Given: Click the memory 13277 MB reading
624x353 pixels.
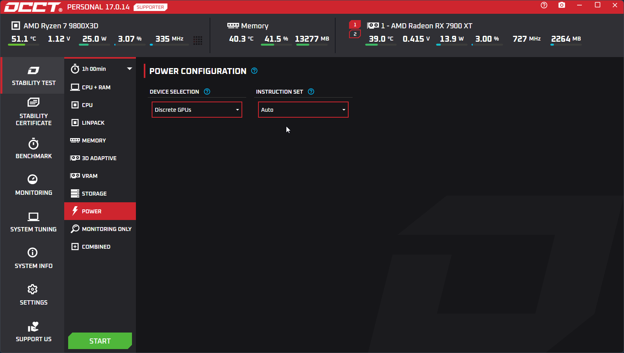Looking at the screenshot, I should pyautogui.click(x=312, y=39).
